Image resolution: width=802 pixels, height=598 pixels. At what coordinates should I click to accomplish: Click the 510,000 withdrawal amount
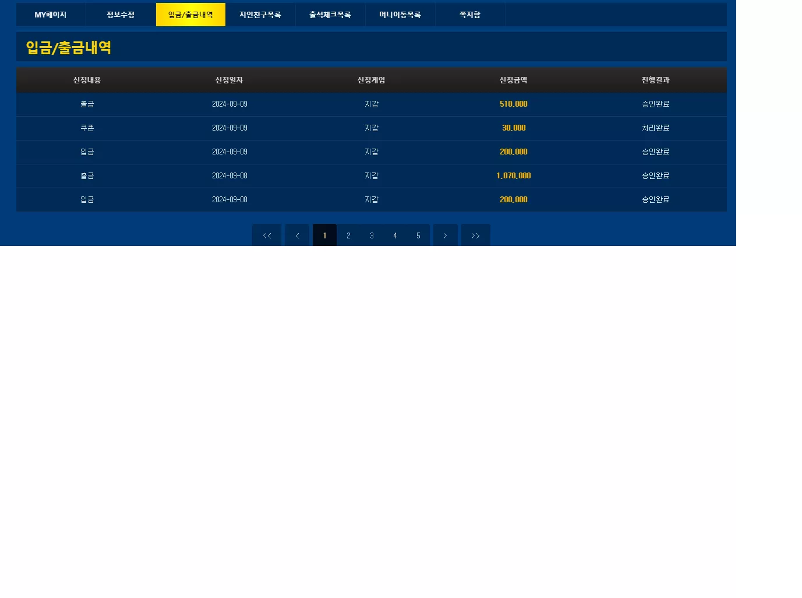point(514,104)
